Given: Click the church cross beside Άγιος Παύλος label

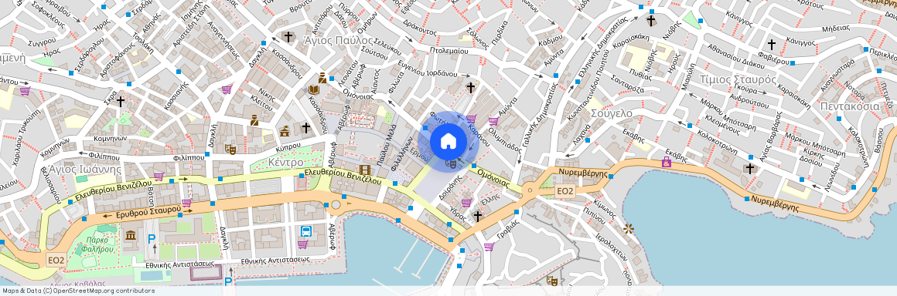Looking at the screenshot, I should 288,37.
